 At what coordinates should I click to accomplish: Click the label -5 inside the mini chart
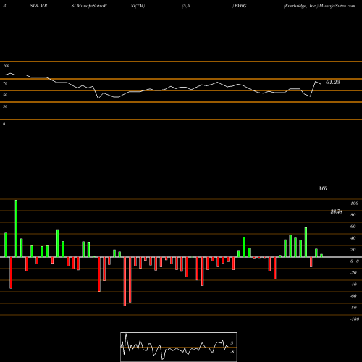click(232, 352)
